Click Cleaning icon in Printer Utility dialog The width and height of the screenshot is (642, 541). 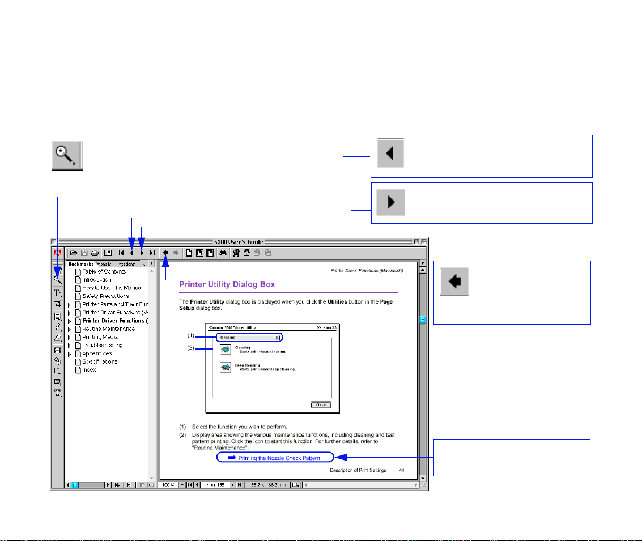(x=226, y=350)
